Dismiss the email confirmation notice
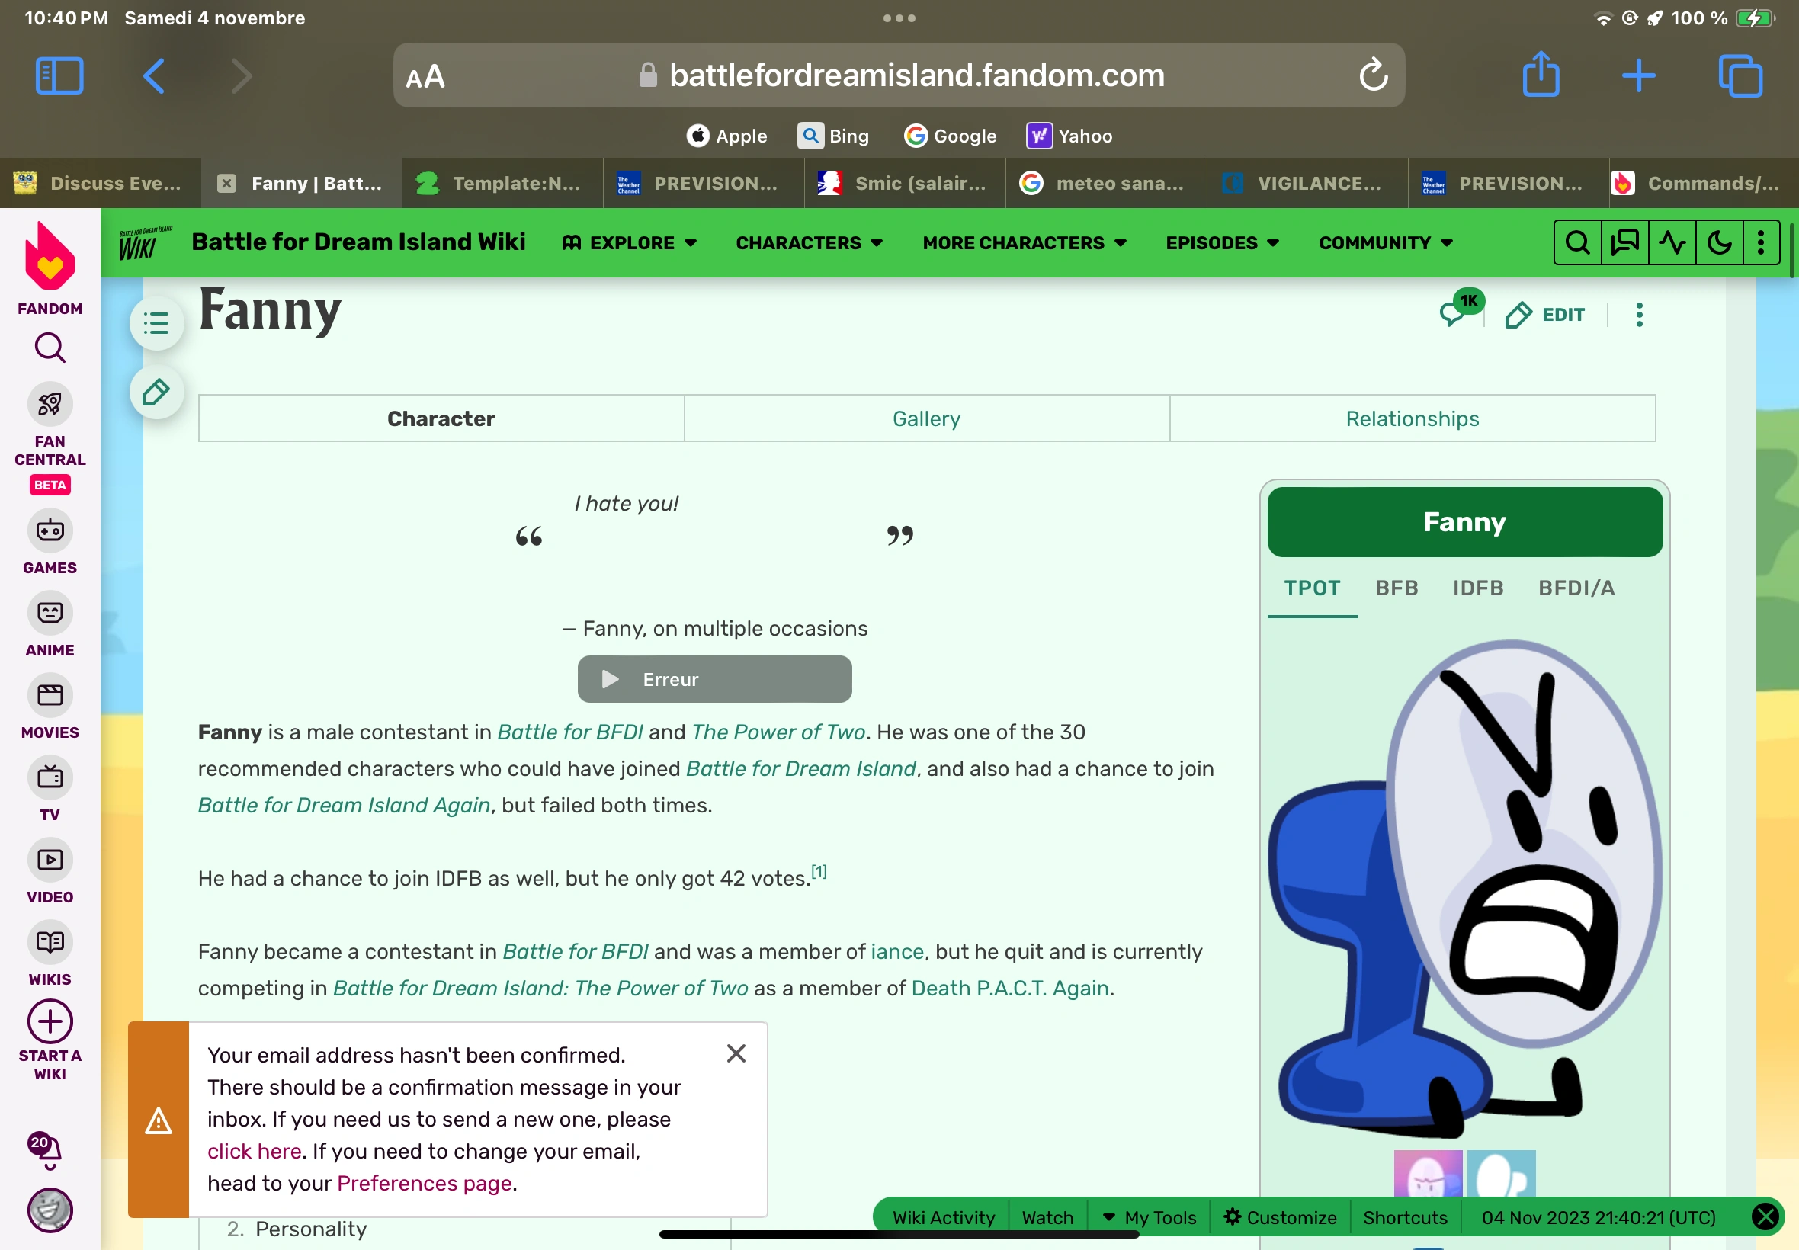Screen dimensions: 1799x1250 pos(736,1053)
